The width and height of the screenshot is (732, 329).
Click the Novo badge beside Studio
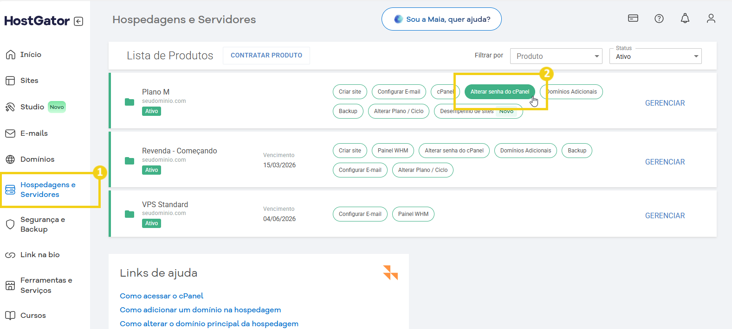(57, 107)
